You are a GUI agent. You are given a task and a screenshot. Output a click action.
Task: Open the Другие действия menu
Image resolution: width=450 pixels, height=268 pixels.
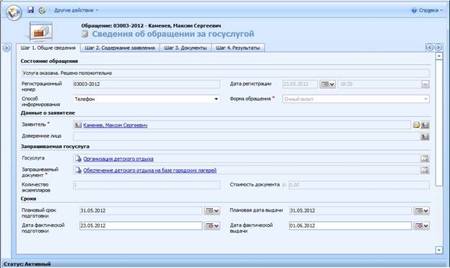[76, 10]
